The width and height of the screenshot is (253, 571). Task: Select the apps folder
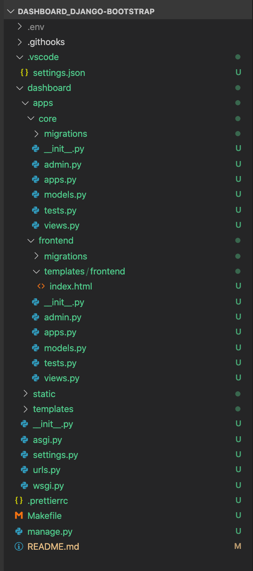click(43, 103)
